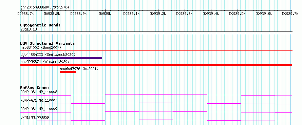The height and width of the screenshot is (125, 302).
Task: Open the Cytogenetic Bands track heading
Action: [x=40, y=25]
